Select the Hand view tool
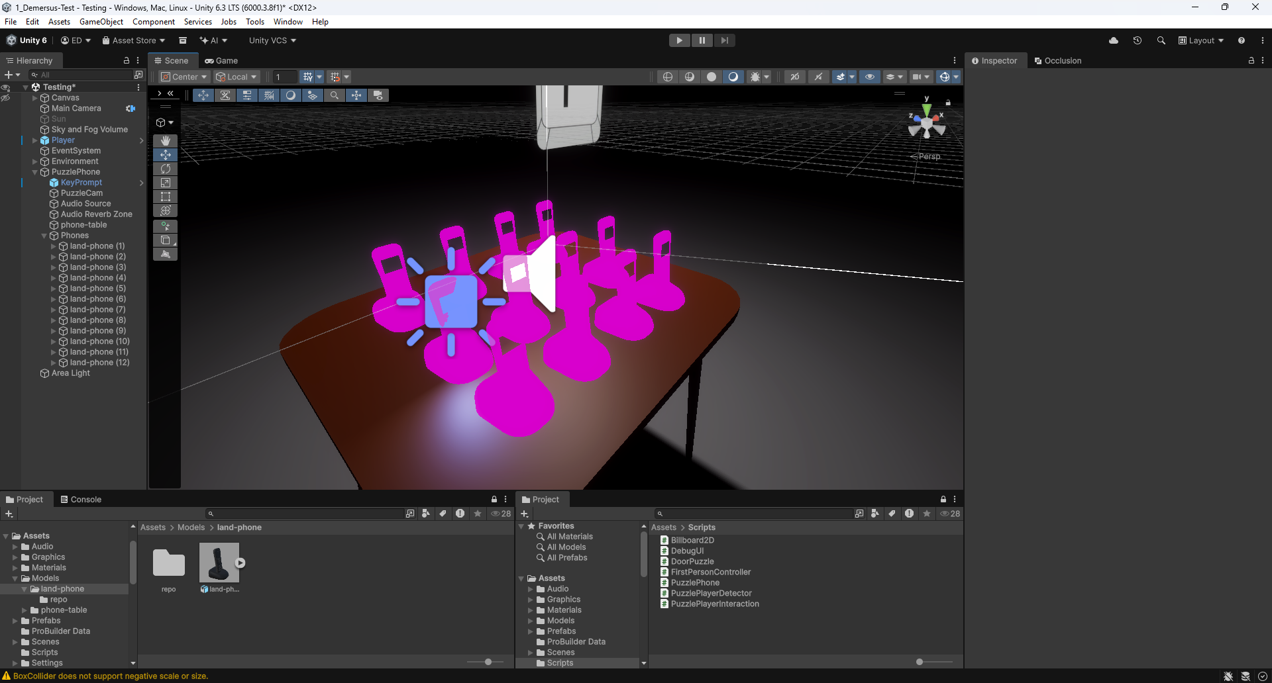Viewport: 1272px width, 683px height. pos(165,141)
